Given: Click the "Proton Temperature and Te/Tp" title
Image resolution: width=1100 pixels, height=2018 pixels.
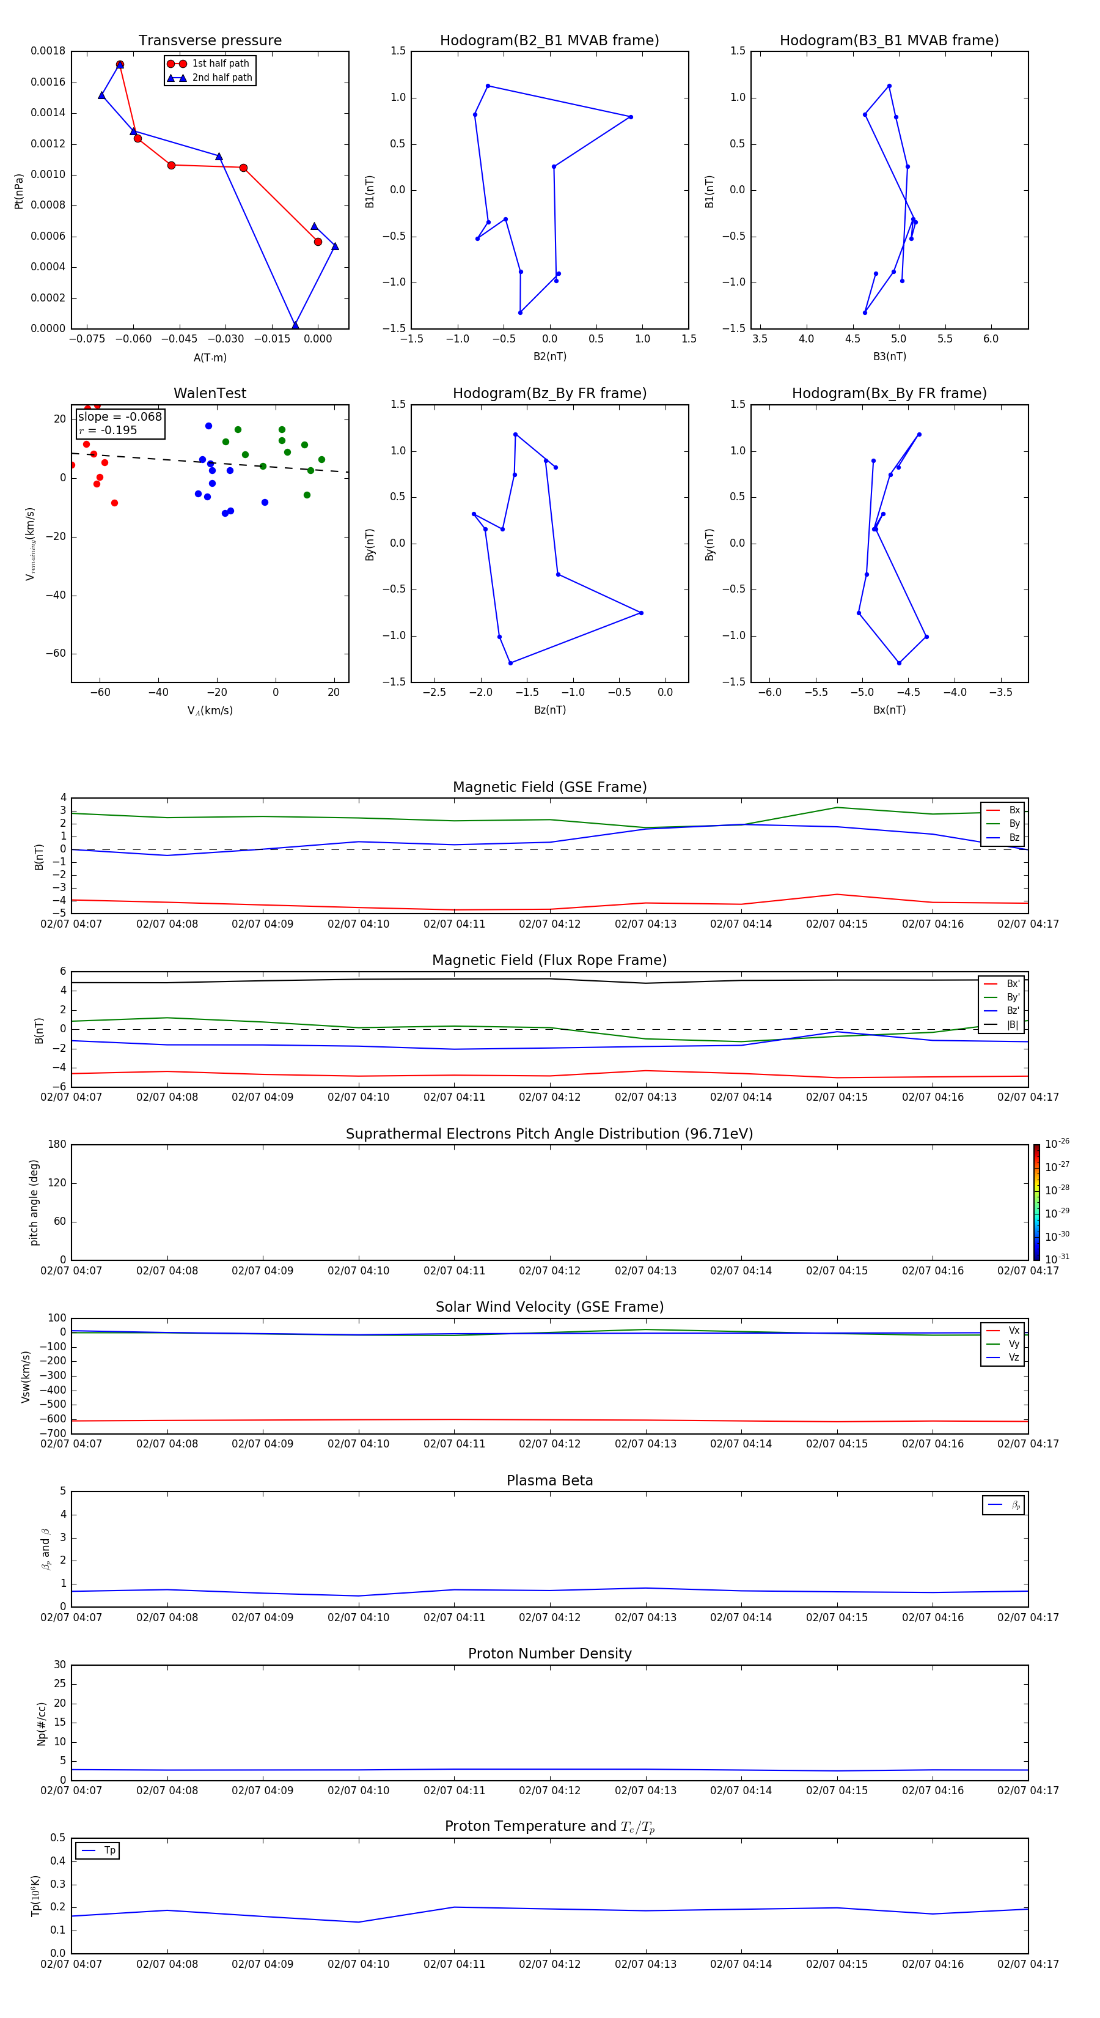Looking at the screenshot, I should coord(549,1827).
